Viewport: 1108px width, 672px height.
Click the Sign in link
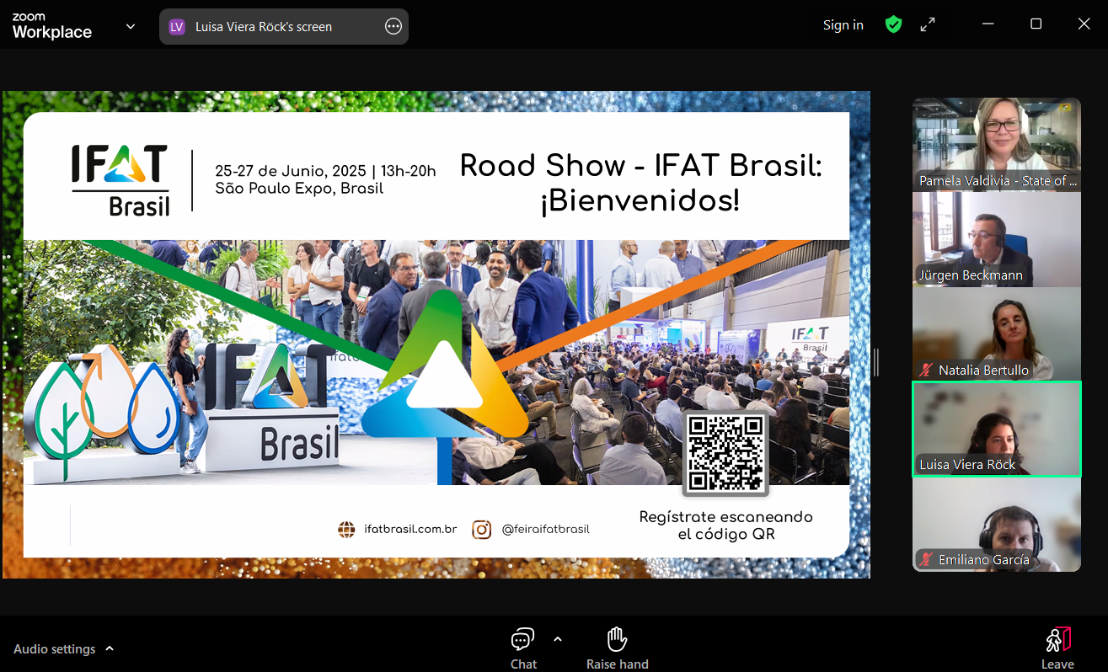pos(843,25)
